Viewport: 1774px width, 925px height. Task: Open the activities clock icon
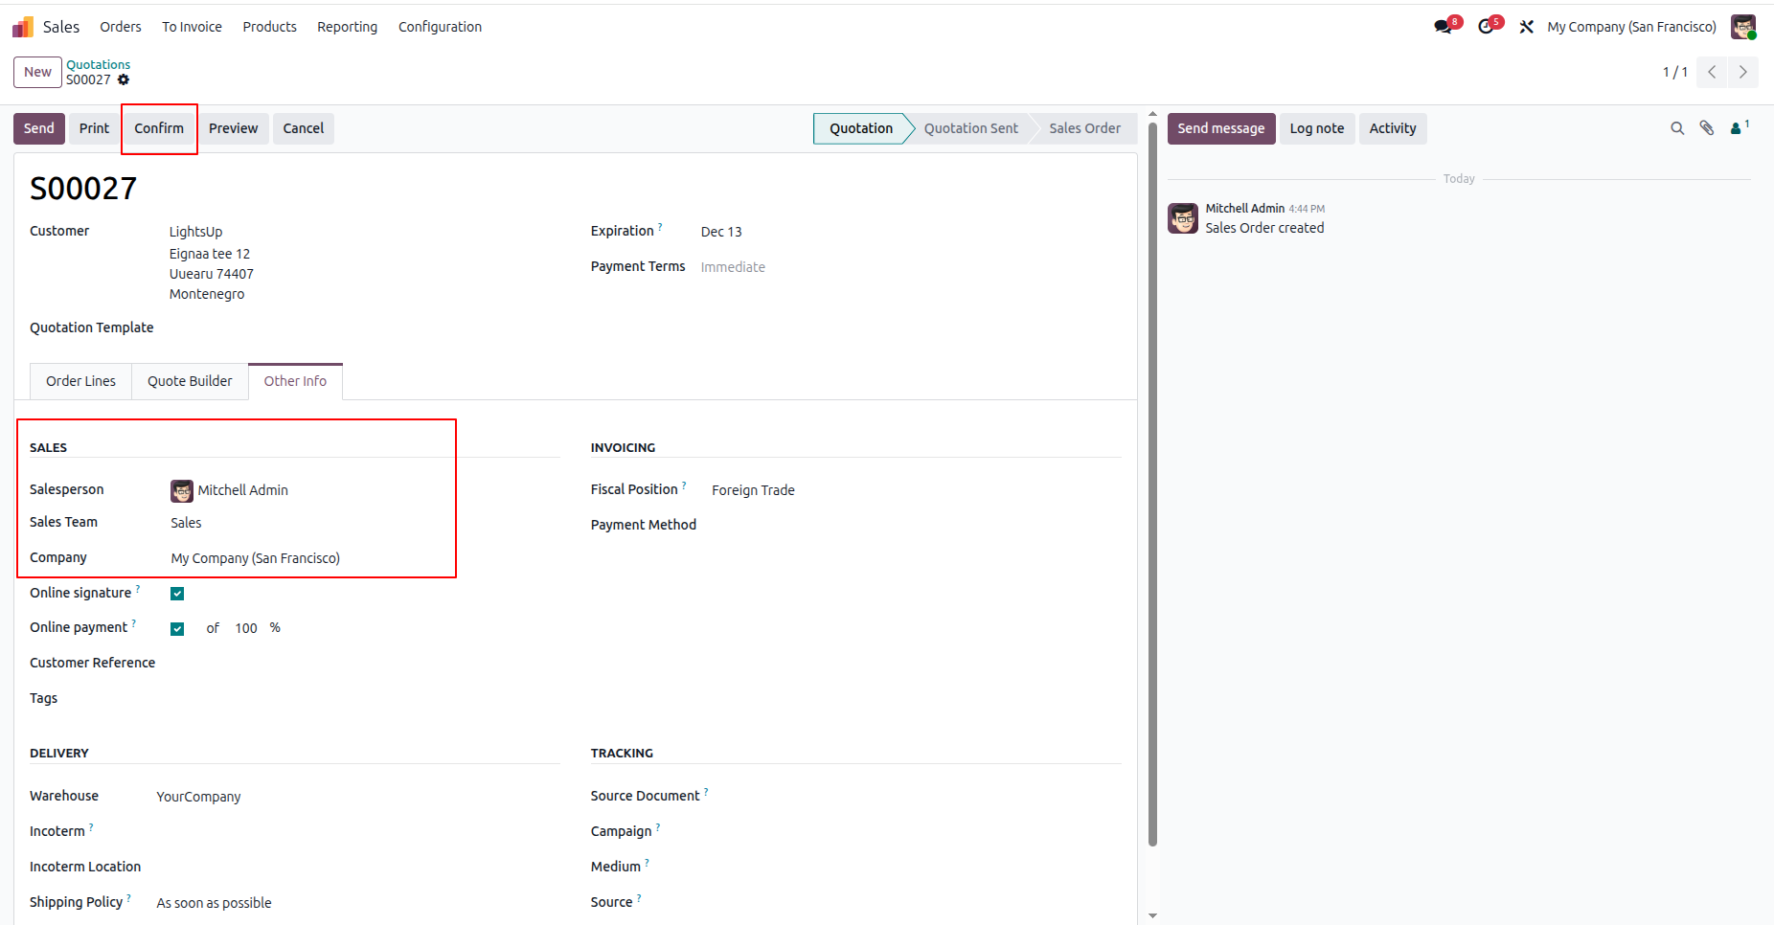click(x=1486, y=27)
